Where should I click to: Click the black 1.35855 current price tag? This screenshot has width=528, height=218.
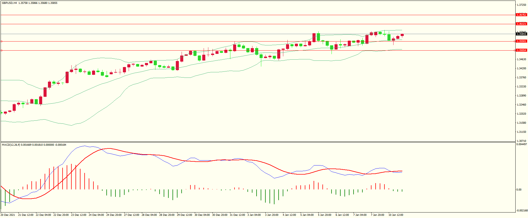click(x=521, y=34)
